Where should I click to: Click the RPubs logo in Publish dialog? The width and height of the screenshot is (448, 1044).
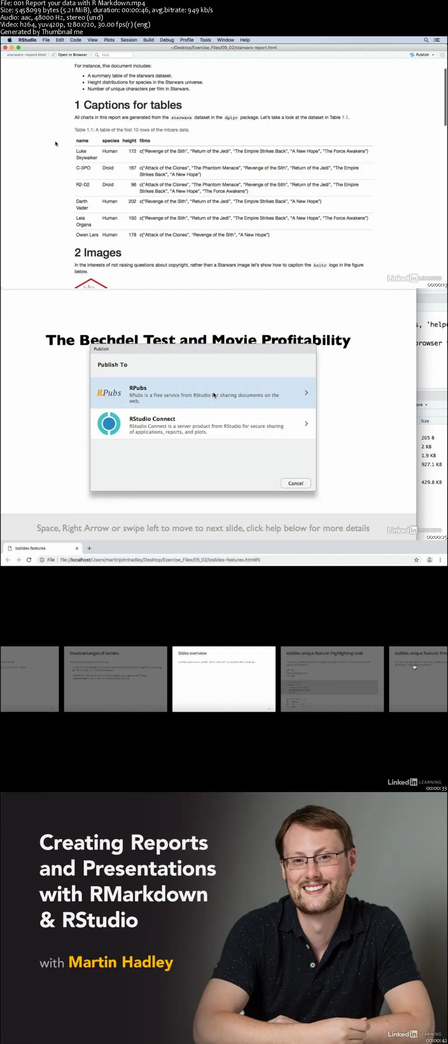(x=109, y=393)
